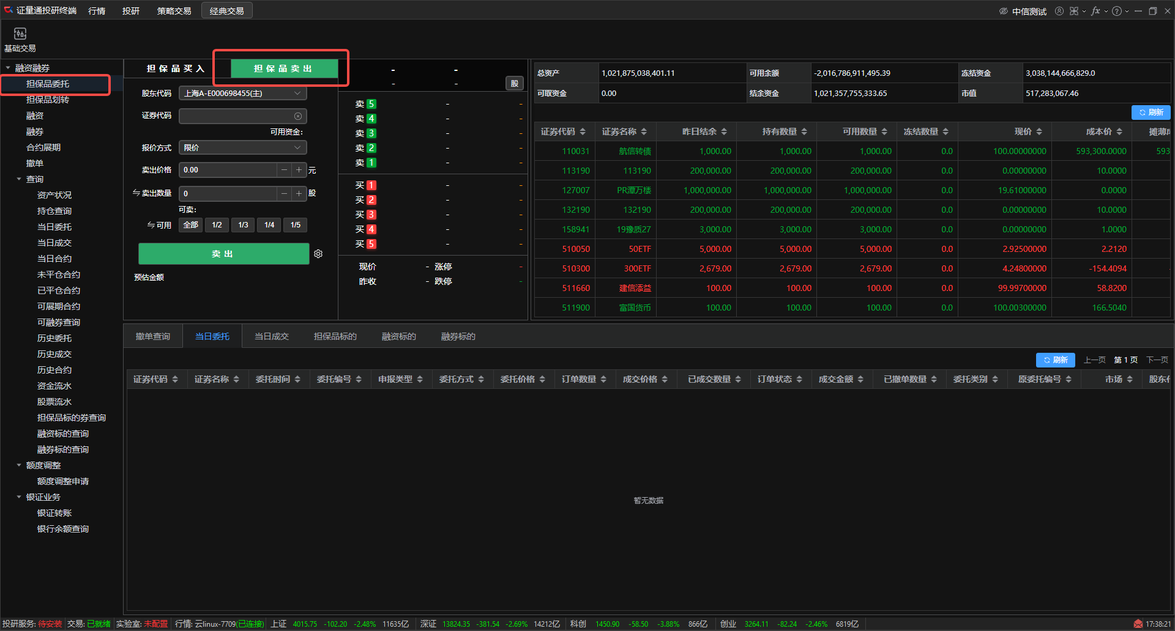
Task: Collapse the 查询 tree section
Action: coord(19,179)
